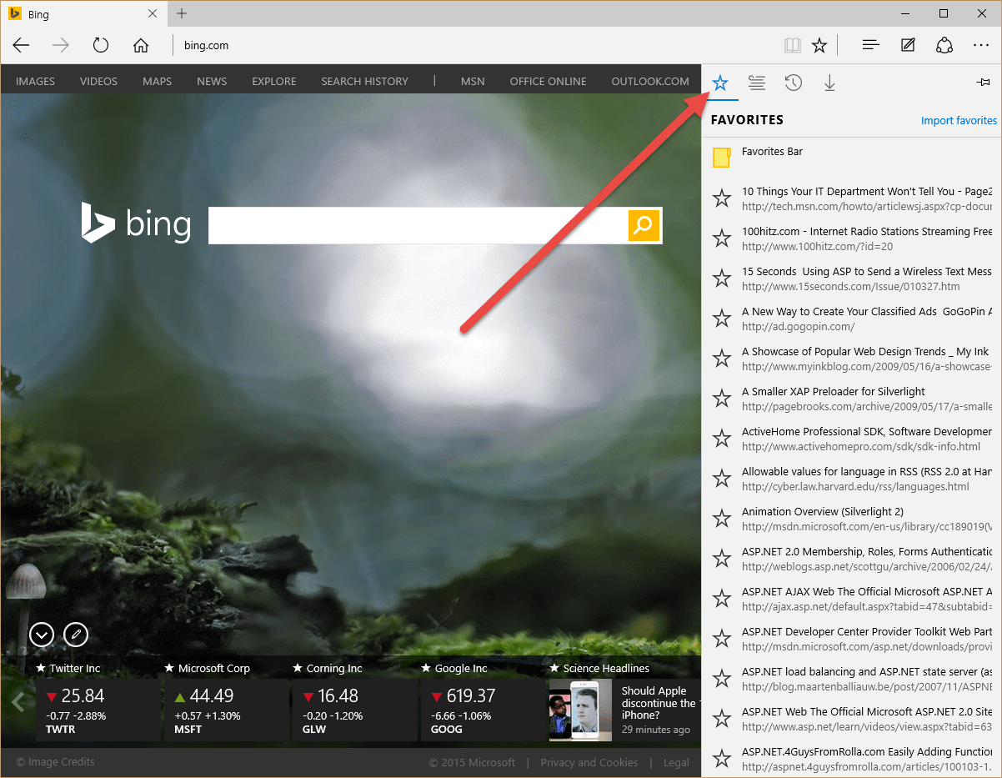The width and height of the screenshot is (1002, 778).
Task: Open favorite 'A Showcase of Popular Web Design'
Action: [851, 358]
